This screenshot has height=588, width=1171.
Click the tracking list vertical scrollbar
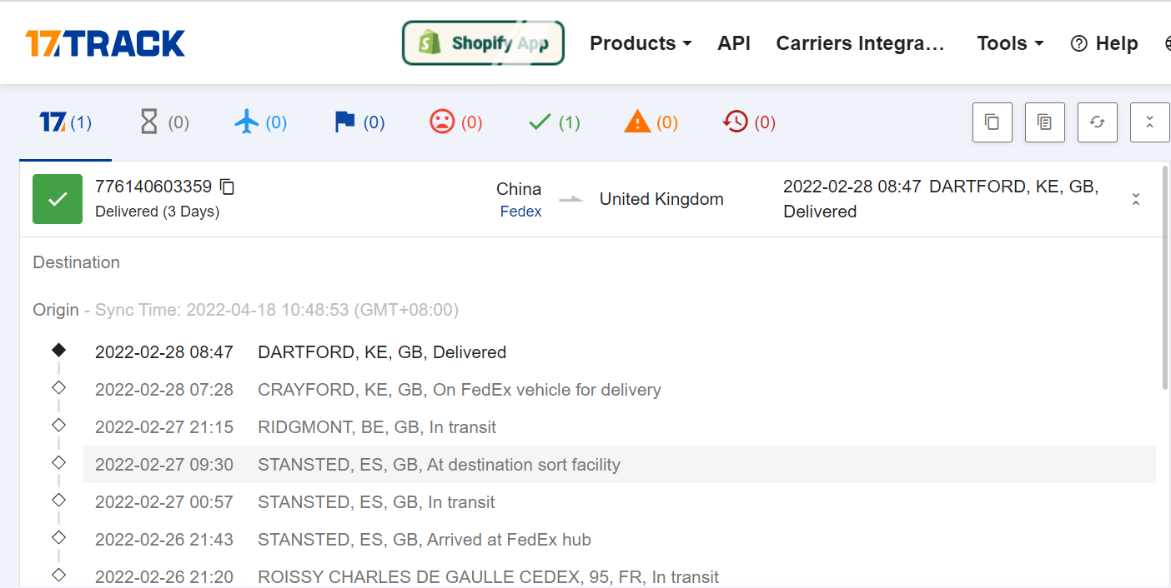[1165, 277]
